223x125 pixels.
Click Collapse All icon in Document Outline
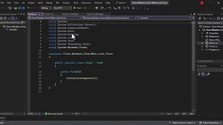coord(5,18)
